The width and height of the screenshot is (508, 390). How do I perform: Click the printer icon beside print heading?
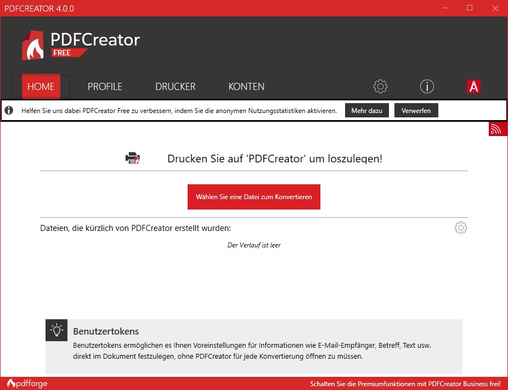click(133, 158)
